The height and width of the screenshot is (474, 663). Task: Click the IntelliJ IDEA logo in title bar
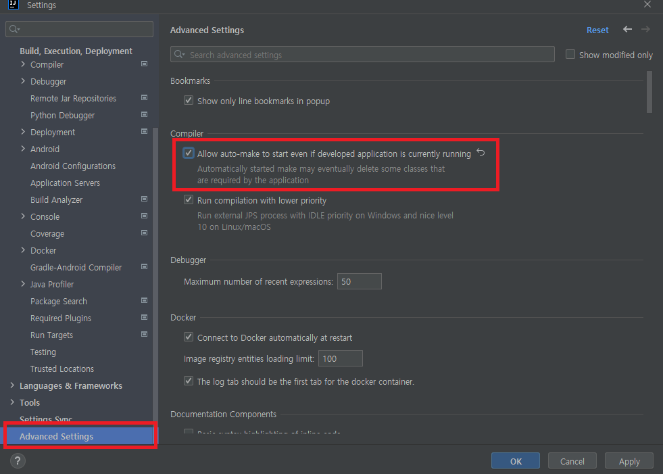13,4
